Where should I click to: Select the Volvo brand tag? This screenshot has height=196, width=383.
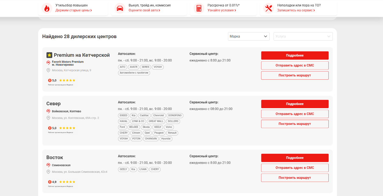[x=169, y=127]
